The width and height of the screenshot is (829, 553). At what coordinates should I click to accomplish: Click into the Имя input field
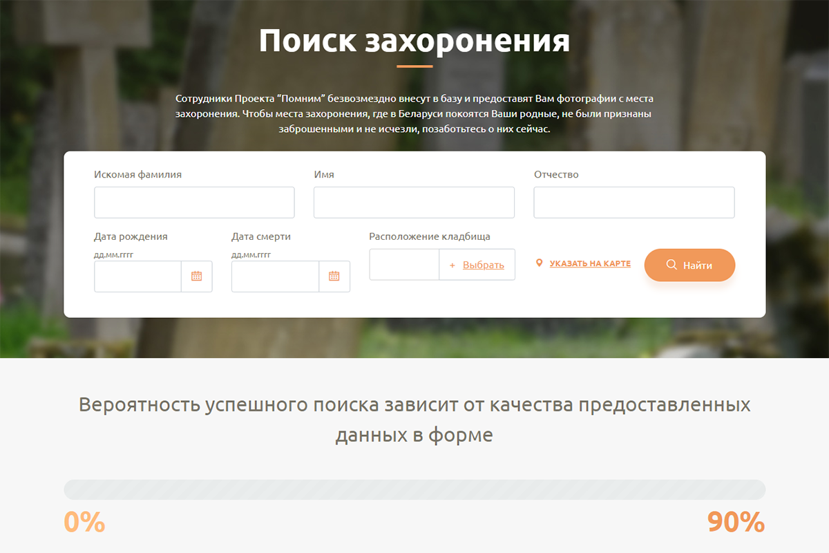[x=414, y=203]
